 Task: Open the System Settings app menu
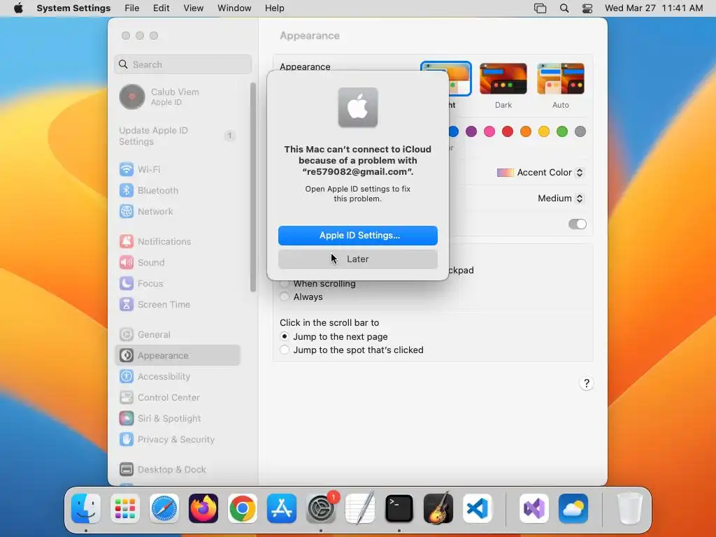[73, 8]
